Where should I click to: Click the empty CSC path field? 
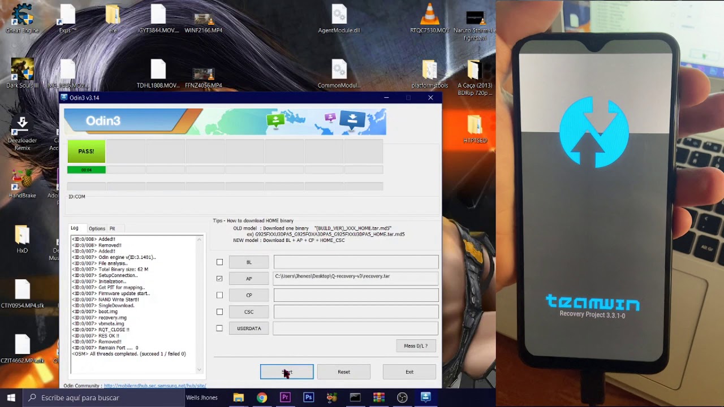(x=356, y=311)
